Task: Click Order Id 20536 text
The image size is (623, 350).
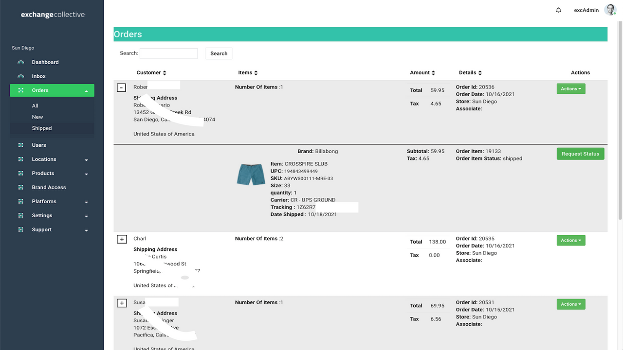Action: 475,87
